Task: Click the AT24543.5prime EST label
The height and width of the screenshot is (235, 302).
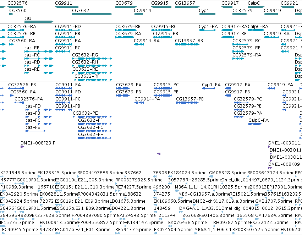Action: point(138,215)
